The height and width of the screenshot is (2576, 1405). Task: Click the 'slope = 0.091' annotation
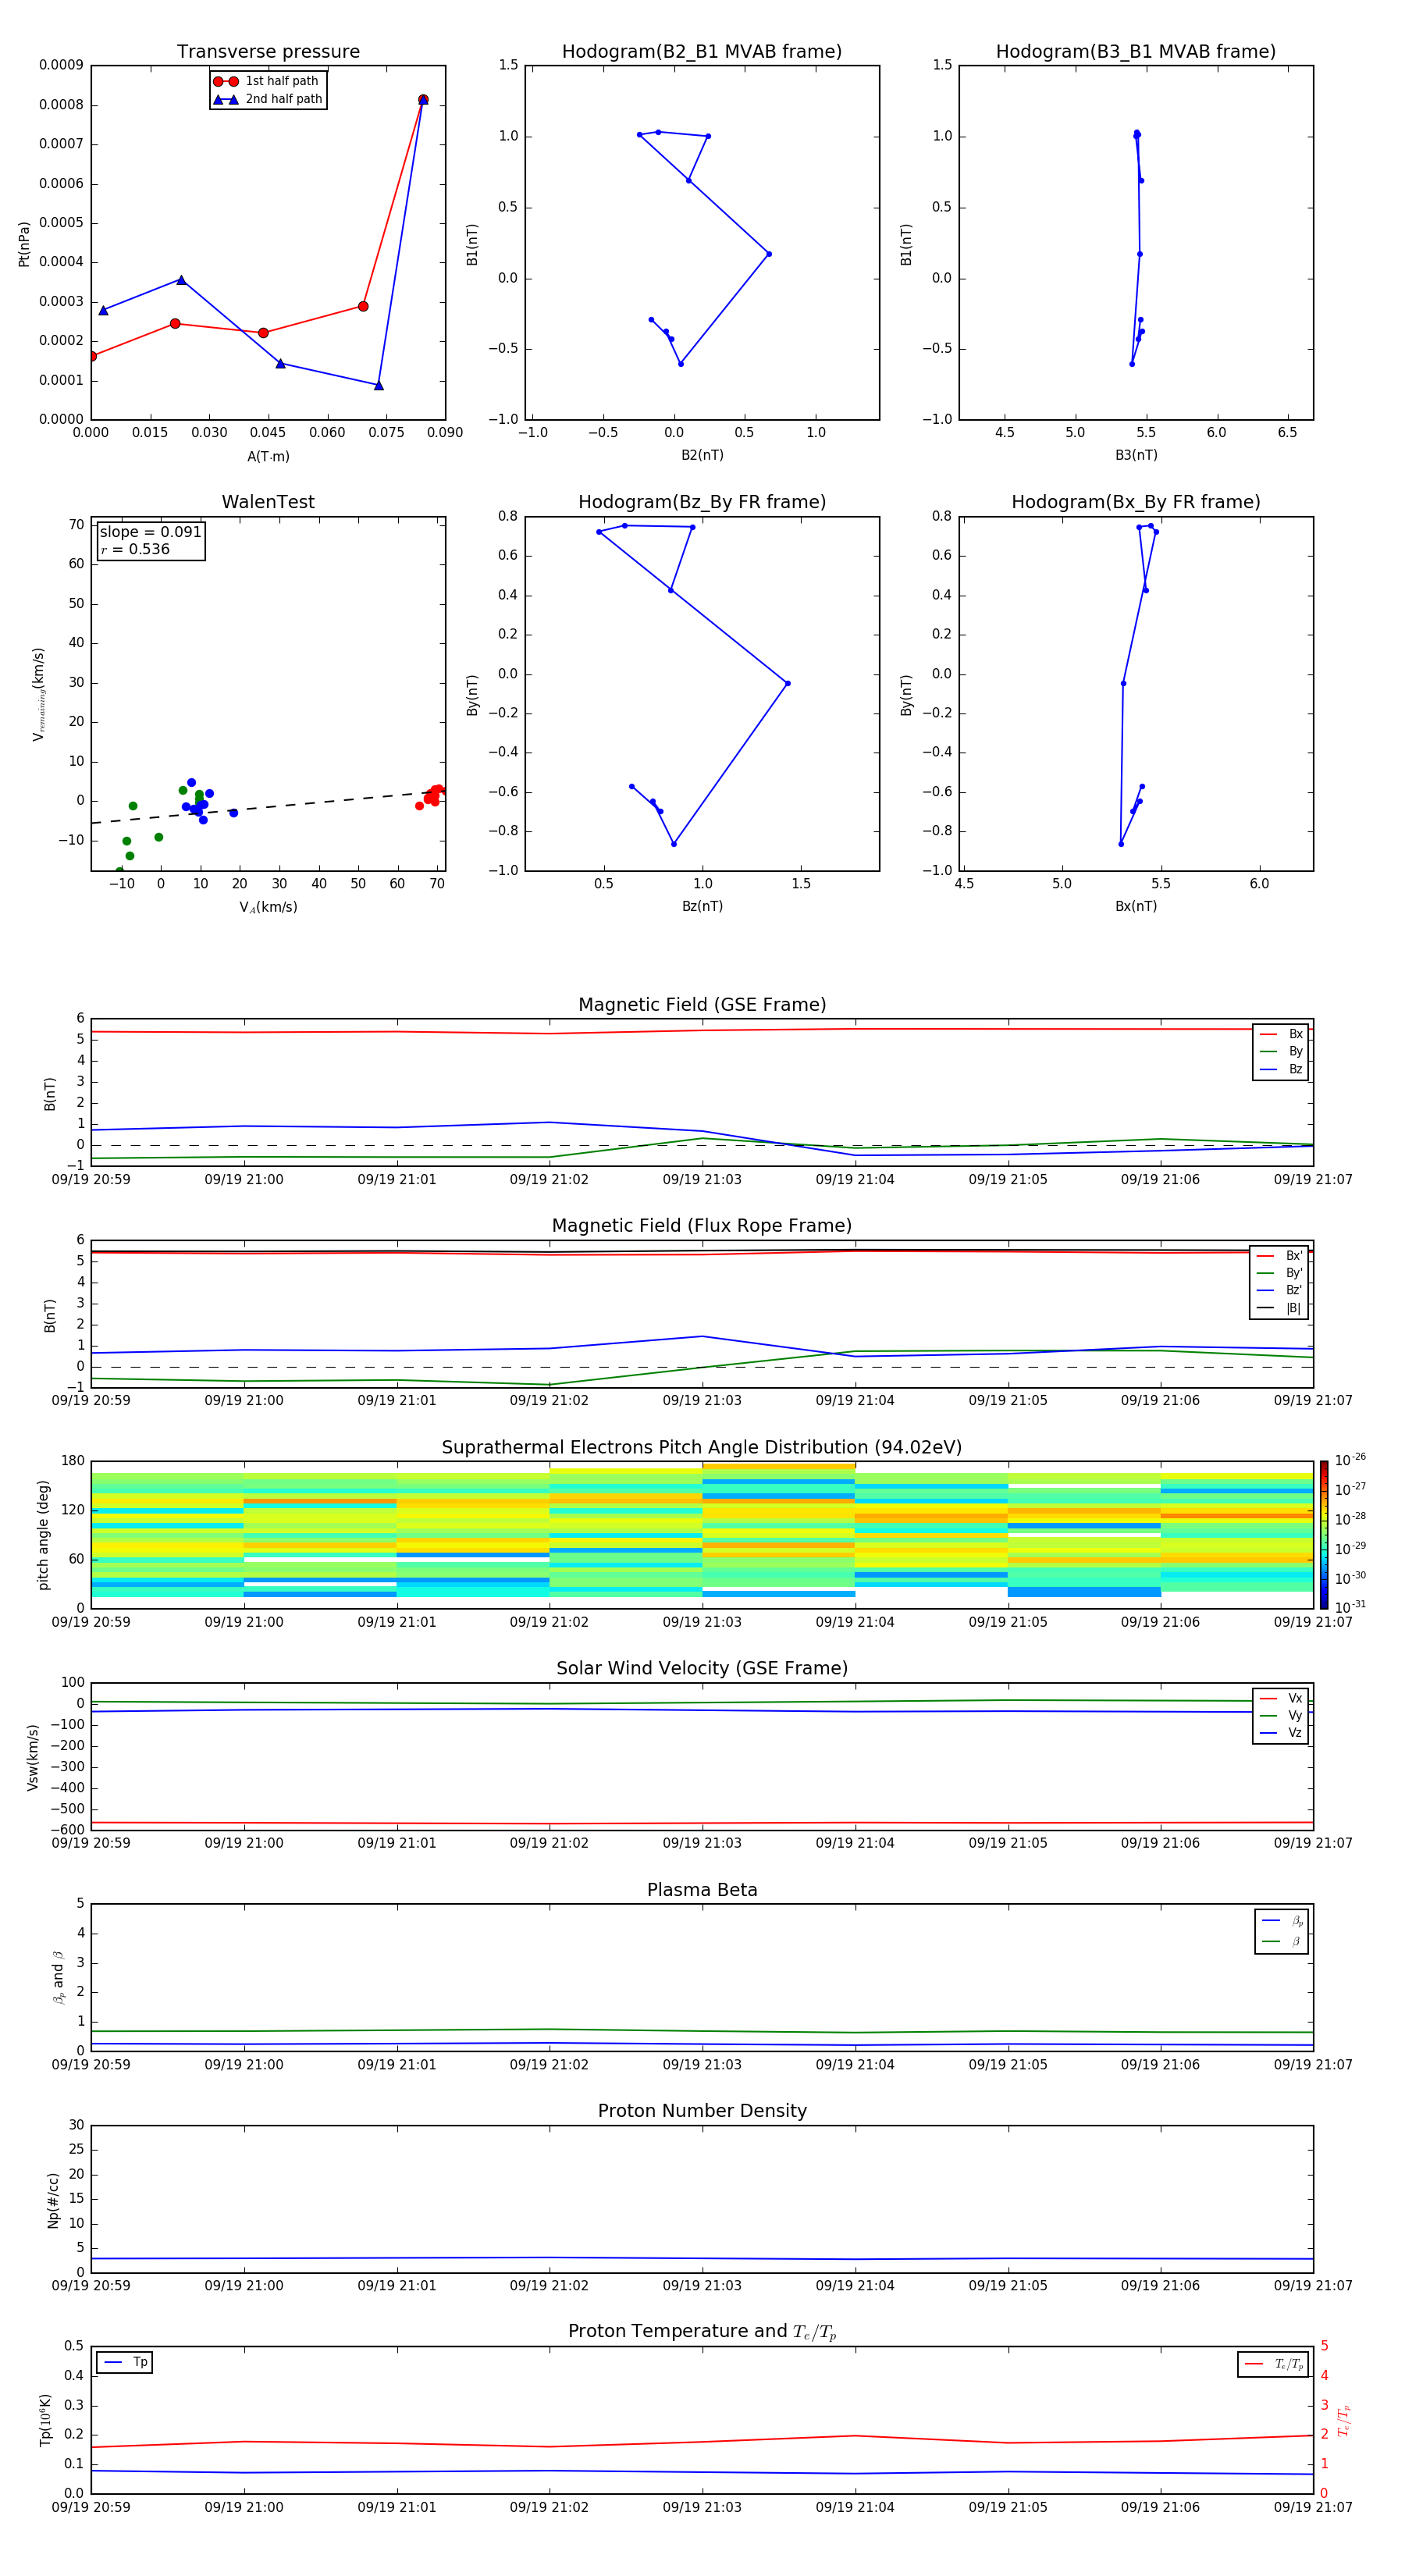pyautogui.click(x=151, y=532)
